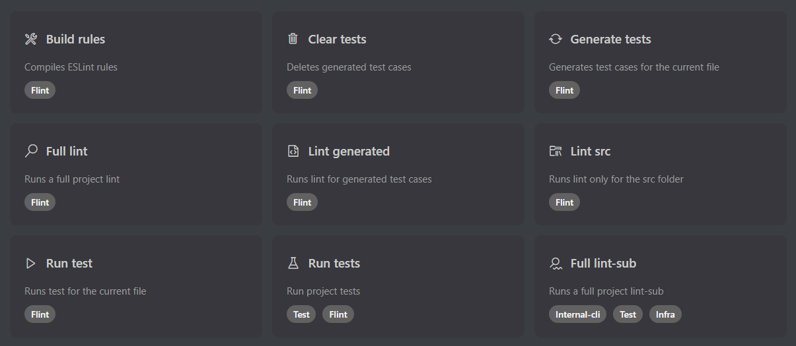Click the Internal-cli tag on Full lint-sub

pyautogui.click(x=578, y=314)
